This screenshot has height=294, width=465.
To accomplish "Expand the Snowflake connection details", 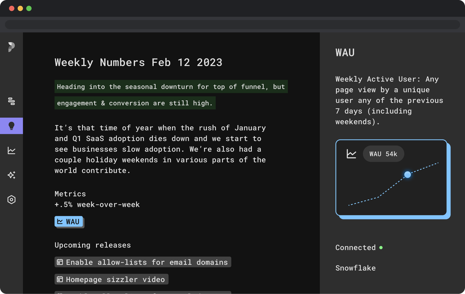I will (x=355, y=268).
